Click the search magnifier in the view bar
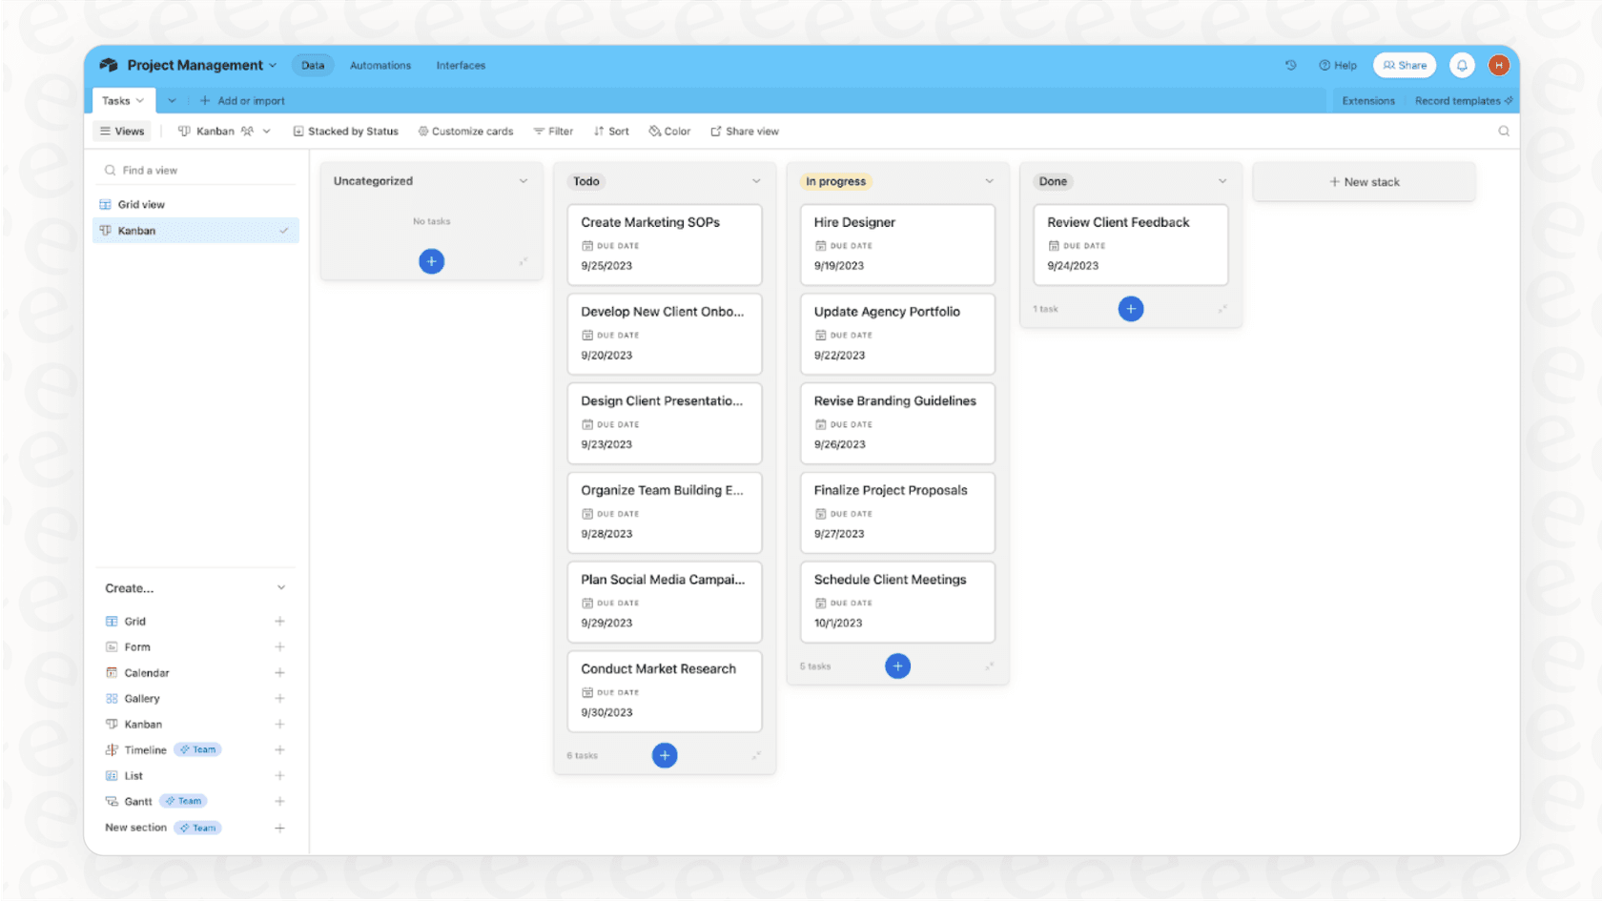 point(1504,131)
